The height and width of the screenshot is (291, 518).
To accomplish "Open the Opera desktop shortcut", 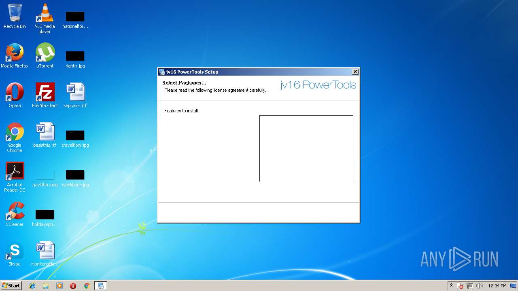I will pos(15,95).
